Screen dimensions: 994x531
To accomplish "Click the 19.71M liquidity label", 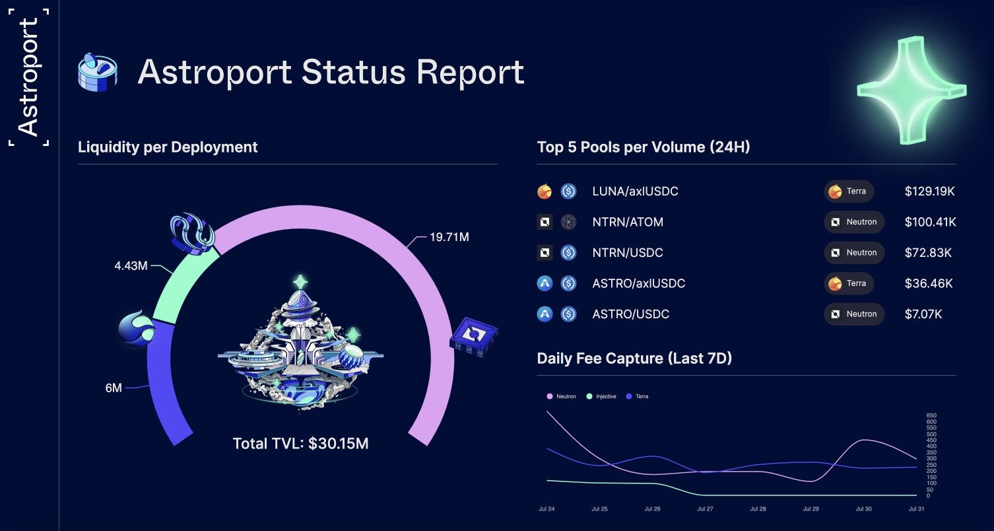I will [449, 237].
